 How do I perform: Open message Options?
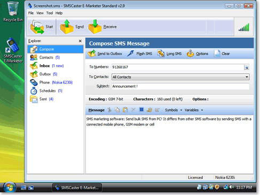click(198, 53)
